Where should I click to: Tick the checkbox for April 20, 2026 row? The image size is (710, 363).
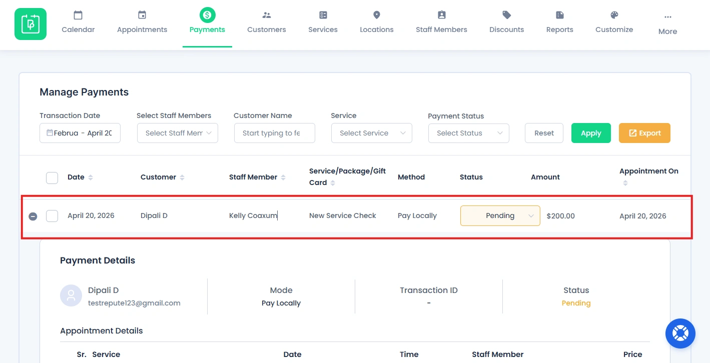52,216
